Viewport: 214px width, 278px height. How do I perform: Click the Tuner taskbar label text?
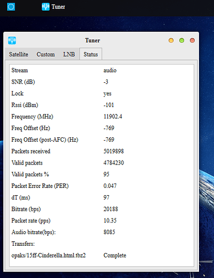(58, 7)
